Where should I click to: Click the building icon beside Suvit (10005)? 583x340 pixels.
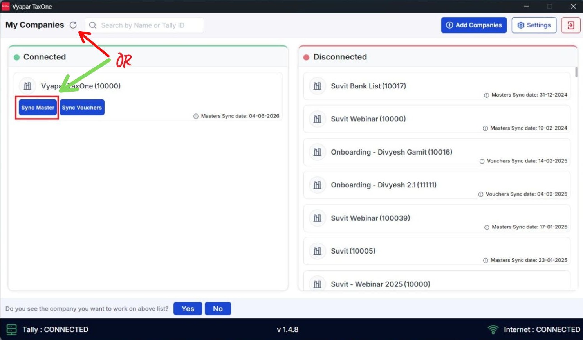318,251
